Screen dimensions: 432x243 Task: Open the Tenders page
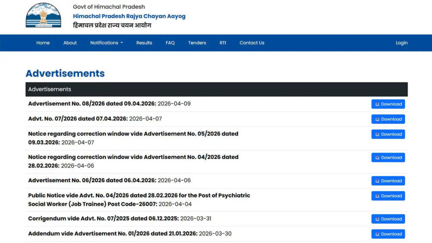click(197, 43)
